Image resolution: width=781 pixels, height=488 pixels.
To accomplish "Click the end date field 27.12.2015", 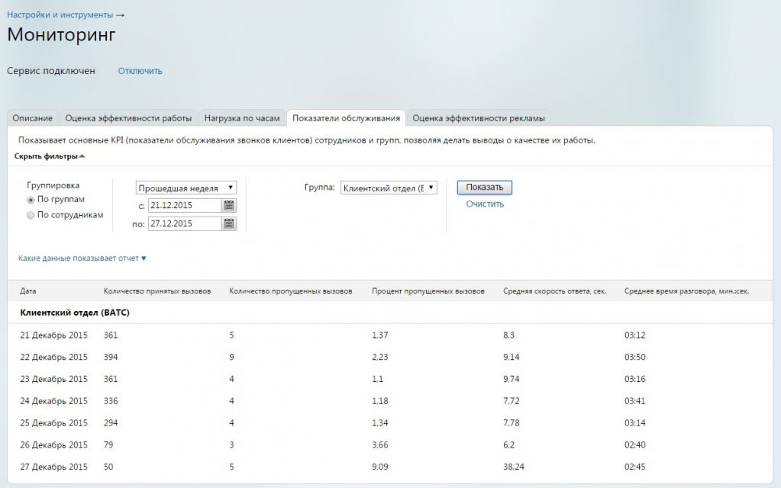I will (185, 223).
